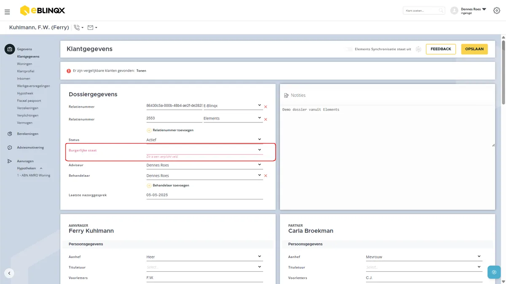Screen dimensions: 506x284
Task: Click the Laatste nazorggesprek date field
Action: click(x=205, y=195)
